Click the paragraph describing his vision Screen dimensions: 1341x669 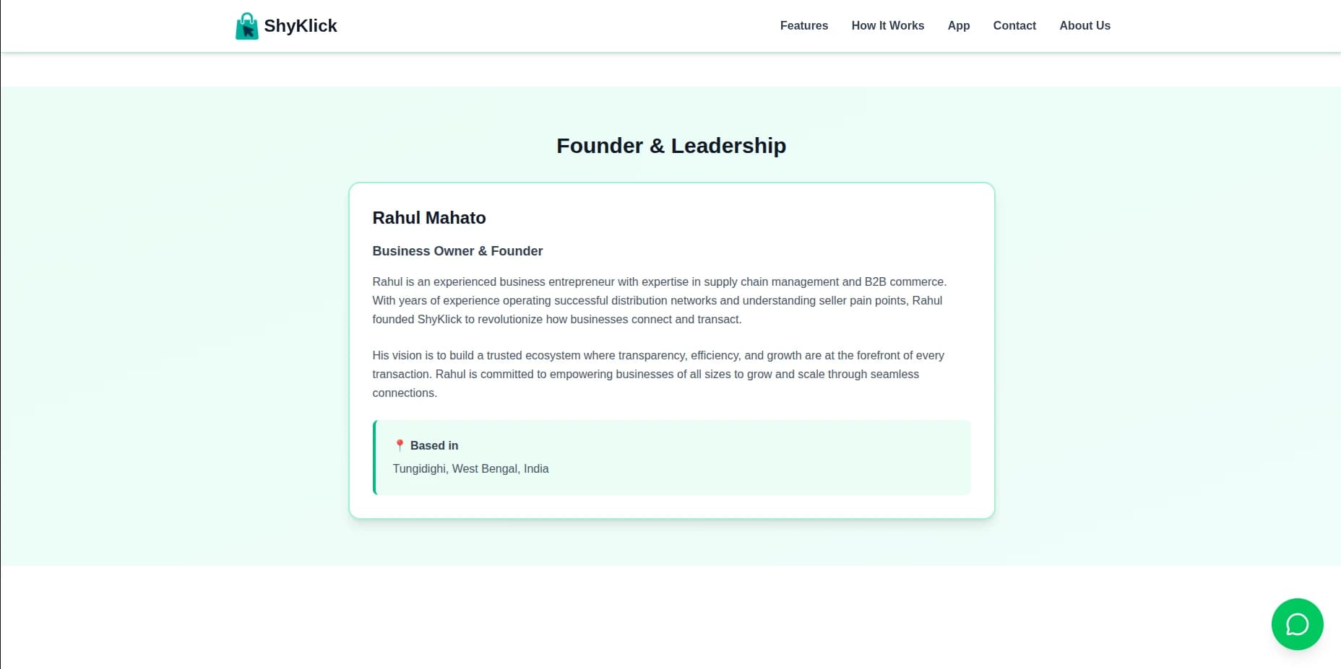(x=658, y=374)
